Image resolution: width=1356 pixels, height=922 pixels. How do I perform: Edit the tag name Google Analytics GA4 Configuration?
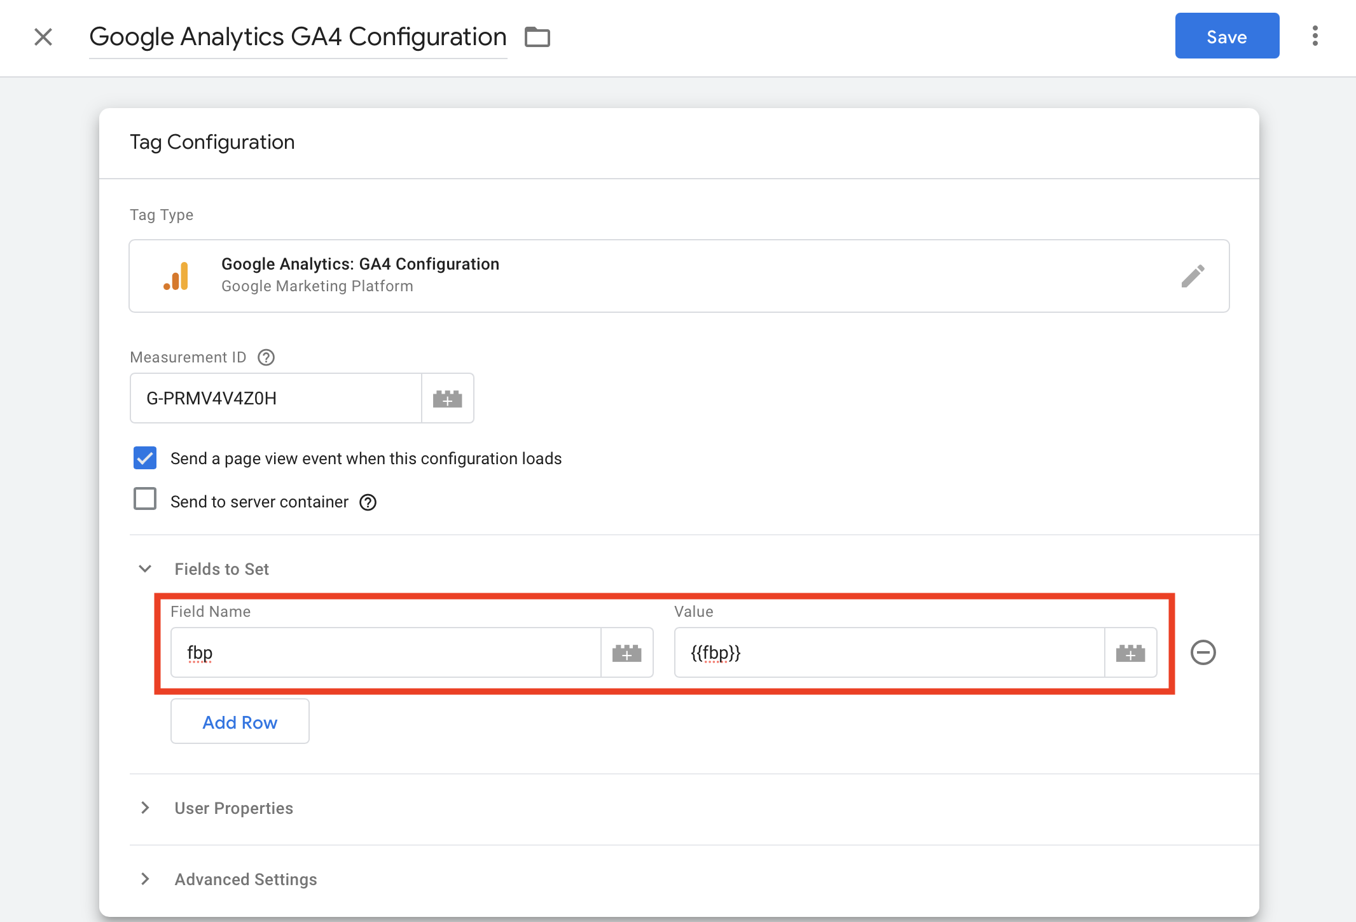coord(298,37)
